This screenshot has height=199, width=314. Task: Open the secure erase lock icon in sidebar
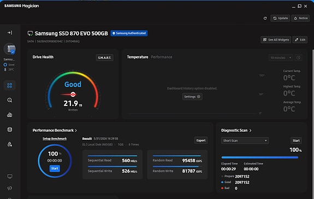(x=10, y=144)
